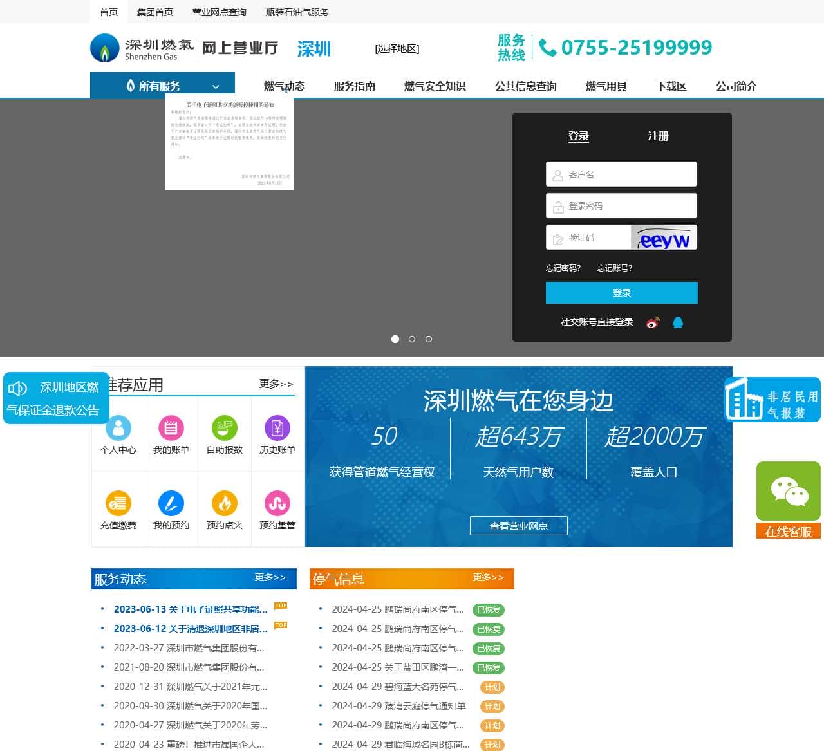Open 2024-04-29 臻湾云庭停气通知单
Image resolution: width=824 pixels, height=751 pixels.
coord(398,706)
